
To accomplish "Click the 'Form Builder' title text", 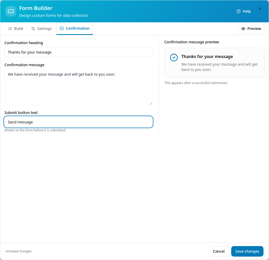I will [x=36, y=8].
